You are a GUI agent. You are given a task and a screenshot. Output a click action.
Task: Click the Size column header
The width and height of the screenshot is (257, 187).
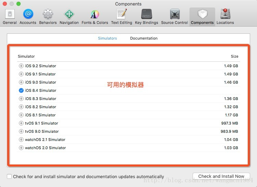click(x=234, y=56)
